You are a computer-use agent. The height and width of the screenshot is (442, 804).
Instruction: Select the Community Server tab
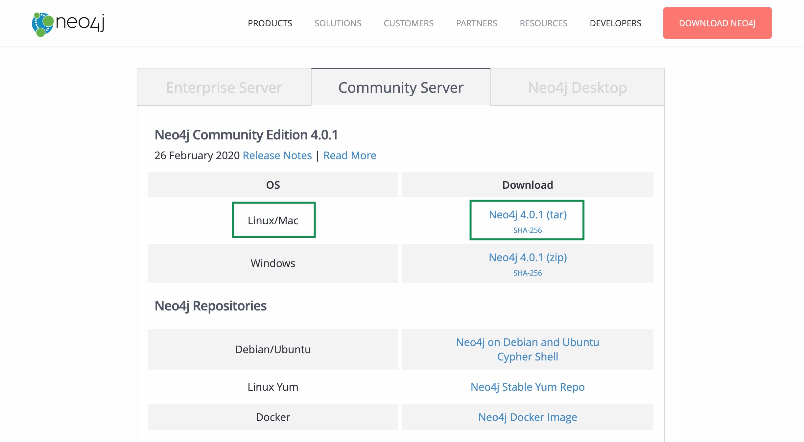click(x=401, y=87)
